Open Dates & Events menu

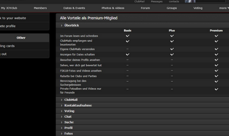coord(74,8)
